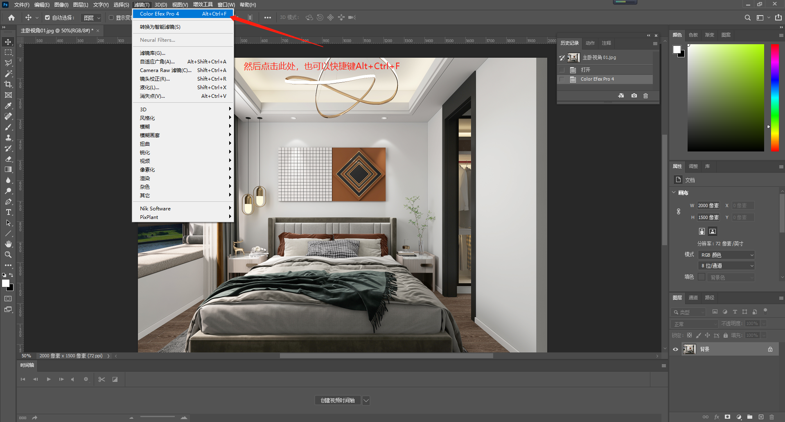Open the color Mode RGB dropdown
This screenshot has width=785, height=422.
point(726,255)
